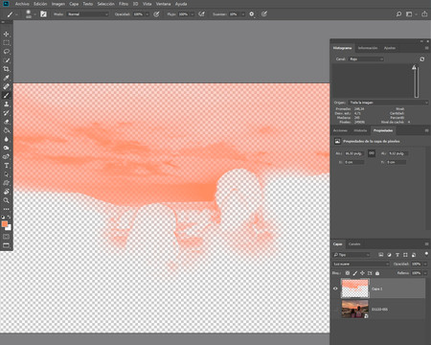
Task: Open the Edit Toolbar three-dots button
Action: [6, 209]
